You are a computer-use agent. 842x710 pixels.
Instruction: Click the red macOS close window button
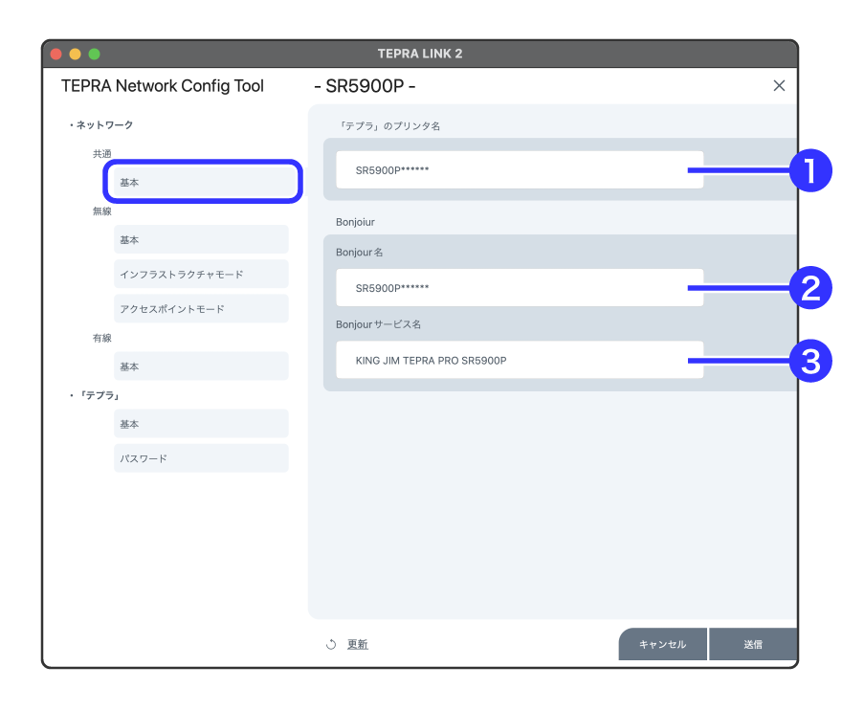pyautogui.click(x=55, y=54)
